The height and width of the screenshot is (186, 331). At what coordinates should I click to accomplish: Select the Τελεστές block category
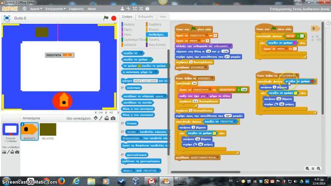pos(154,40)
